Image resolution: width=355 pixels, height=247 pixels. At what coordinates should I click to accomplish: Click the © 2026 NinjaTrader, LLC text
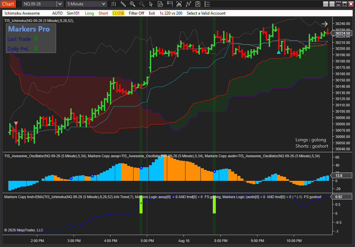pyautogui.click(x=24, y=230)
